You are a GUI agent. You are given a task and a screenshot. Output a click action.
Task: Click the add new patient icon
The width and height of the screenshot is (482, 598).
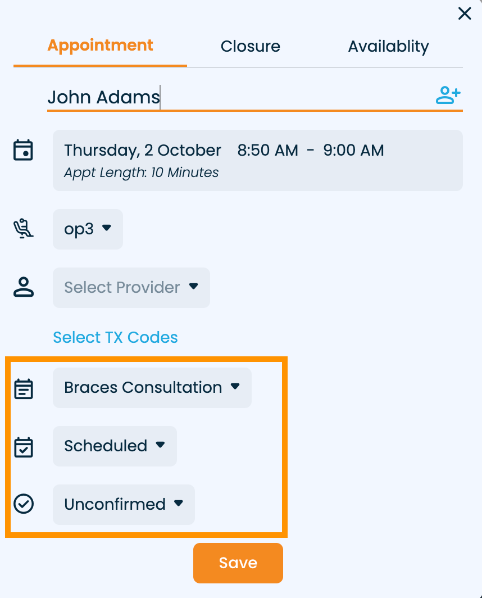(x=448, y=96)
